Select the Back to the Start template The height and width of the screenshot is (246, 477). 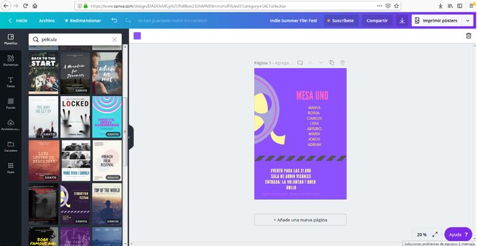[44, 73]
